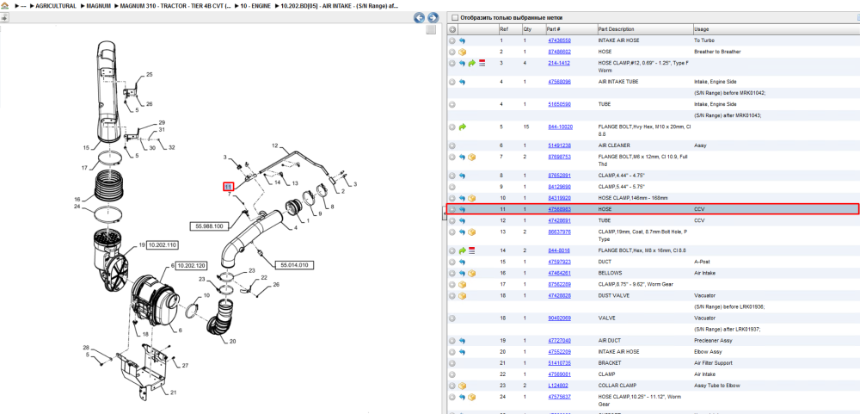
Task: Click the pin icon above the diagram
Action: click(x=3, y=17)
